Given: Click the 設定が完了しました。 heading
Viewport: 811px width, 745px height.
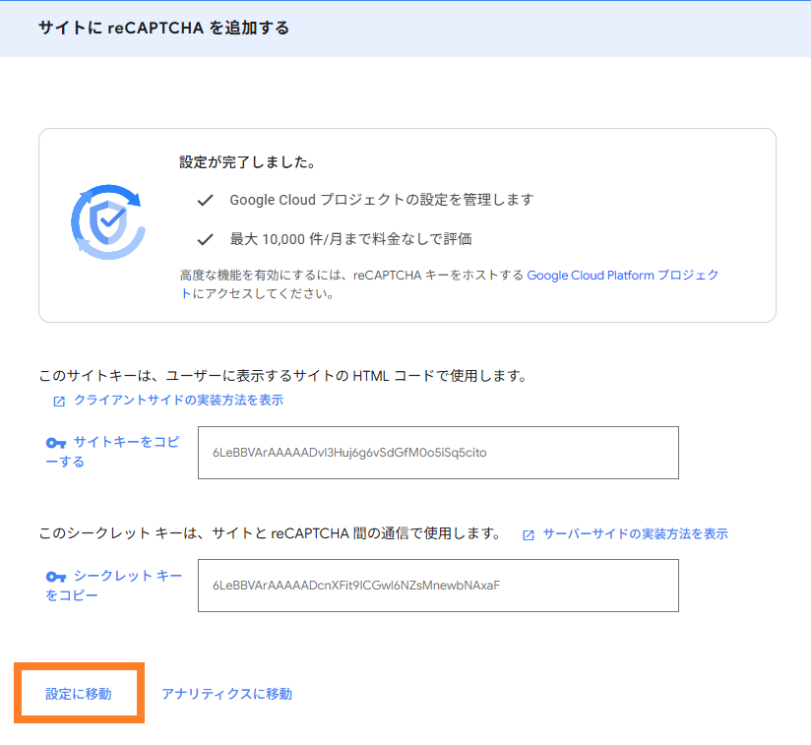Looking at the screenshot, I should 247,162.
